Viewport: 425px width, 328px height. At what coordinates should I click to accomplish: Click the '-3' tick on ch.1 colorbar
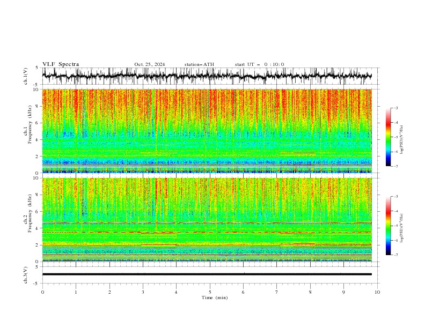coord(396,108)
